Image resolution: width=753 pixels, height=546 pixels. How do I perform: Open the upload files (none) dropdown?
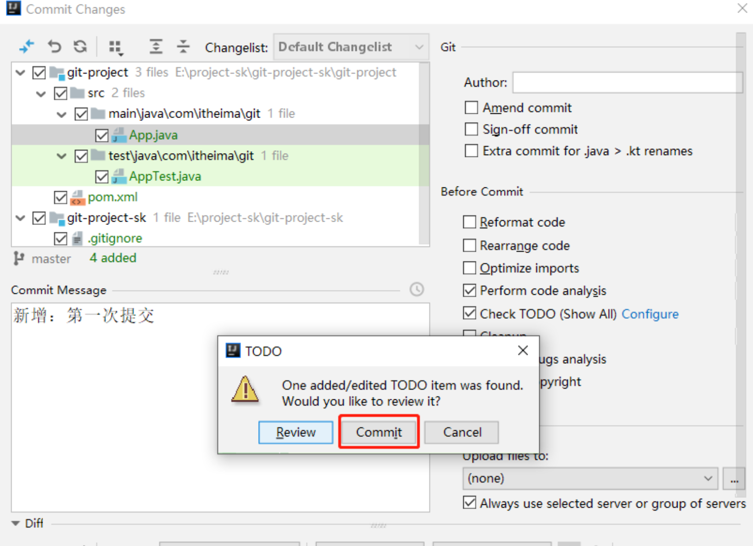point(590,478)
